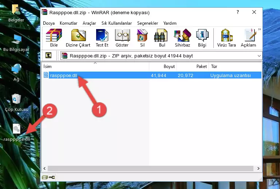
Task: Run the Test Et archive test
Action: [x=102, y=38]
